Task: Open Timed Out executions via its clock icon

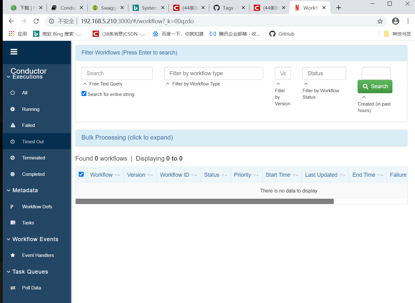Action: coord(12,141)
